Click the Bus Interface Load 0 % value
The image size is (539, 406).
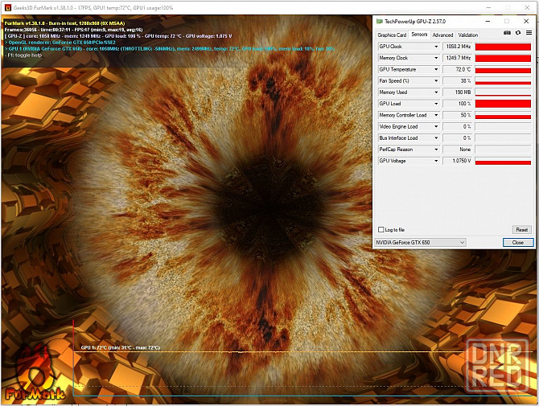[458, 138]
